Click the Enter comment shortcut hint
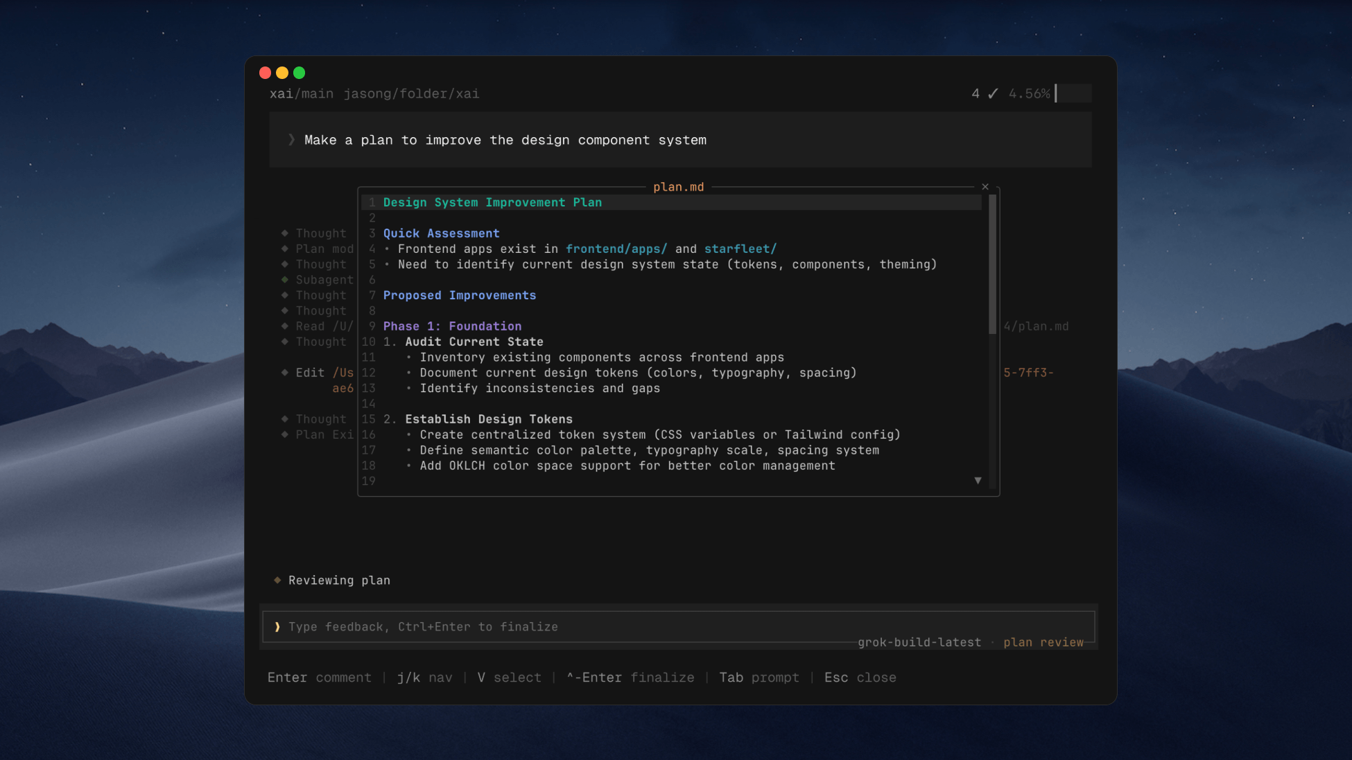The height and width of the screenshot is (760, 1352). coord(320,678)
